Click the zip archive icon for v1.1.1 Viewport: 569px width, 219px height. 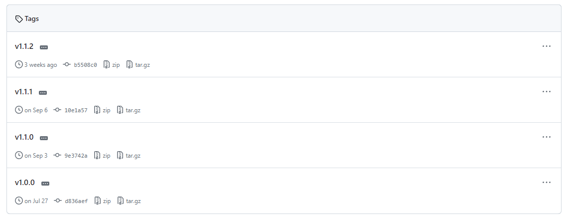pos(97,110)
